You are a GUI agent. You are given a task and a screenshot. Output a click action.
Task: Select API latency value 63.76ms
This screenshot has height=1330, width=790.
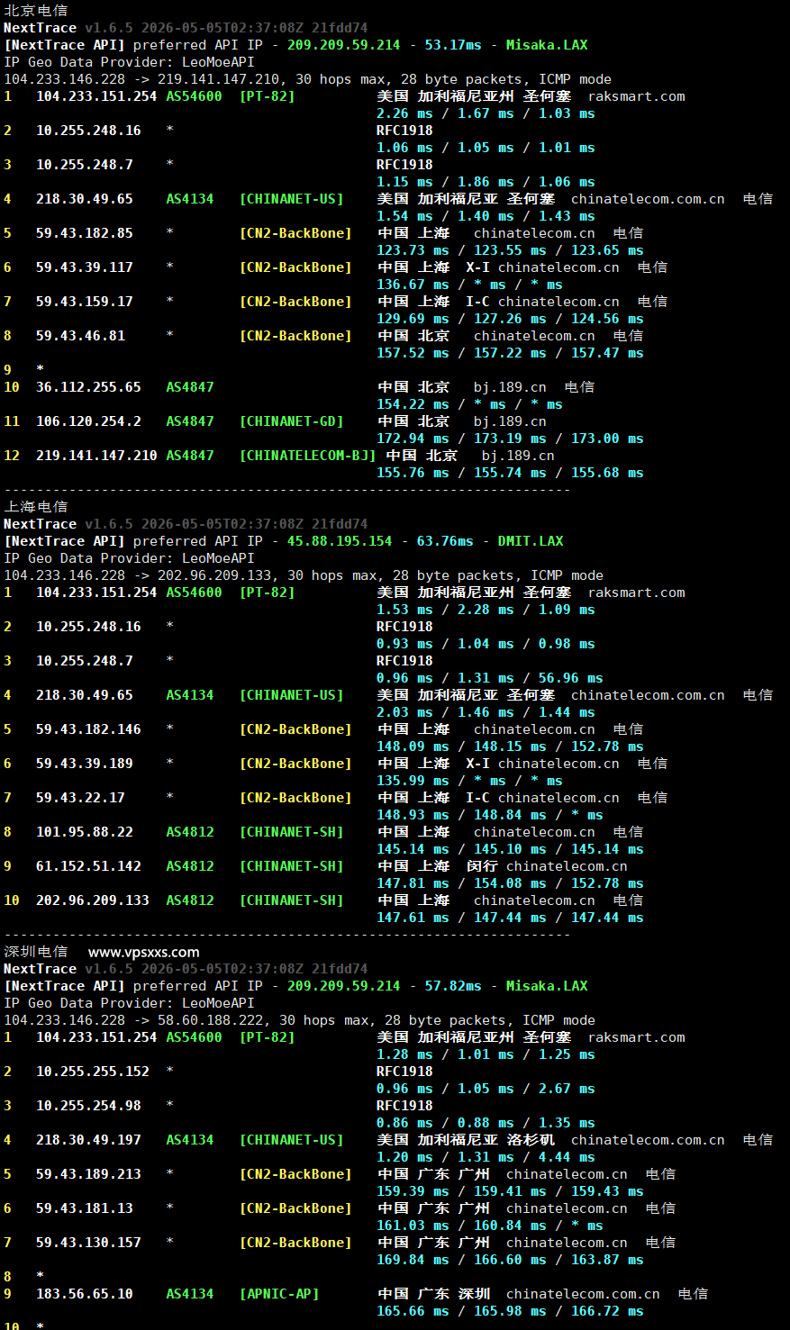(x=445, y=541)
